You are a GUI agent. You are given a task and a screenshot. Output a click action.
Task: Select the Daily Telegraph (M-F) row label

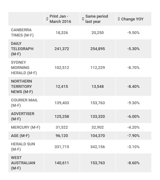[x=22, y=49]
